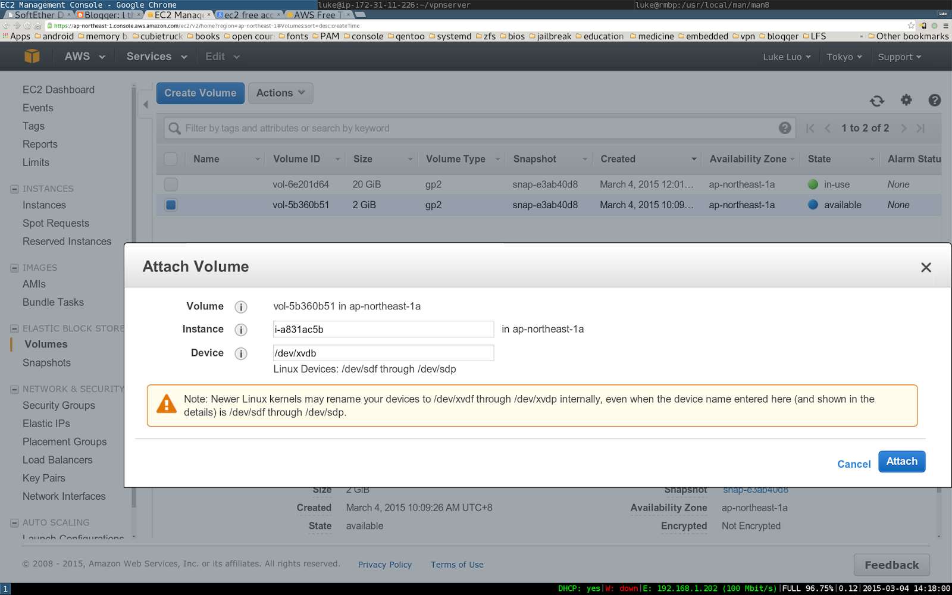Click the browser address bar URL
Viewport: 952px width, 595px height.
(206, 26)
